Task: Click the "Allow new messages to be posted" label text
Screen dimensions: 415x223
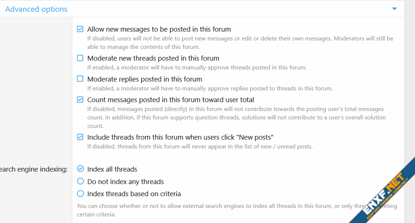Action: 159,29
